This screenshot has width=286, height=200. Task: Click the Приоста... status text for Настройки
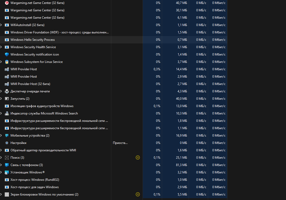point(120,143)
